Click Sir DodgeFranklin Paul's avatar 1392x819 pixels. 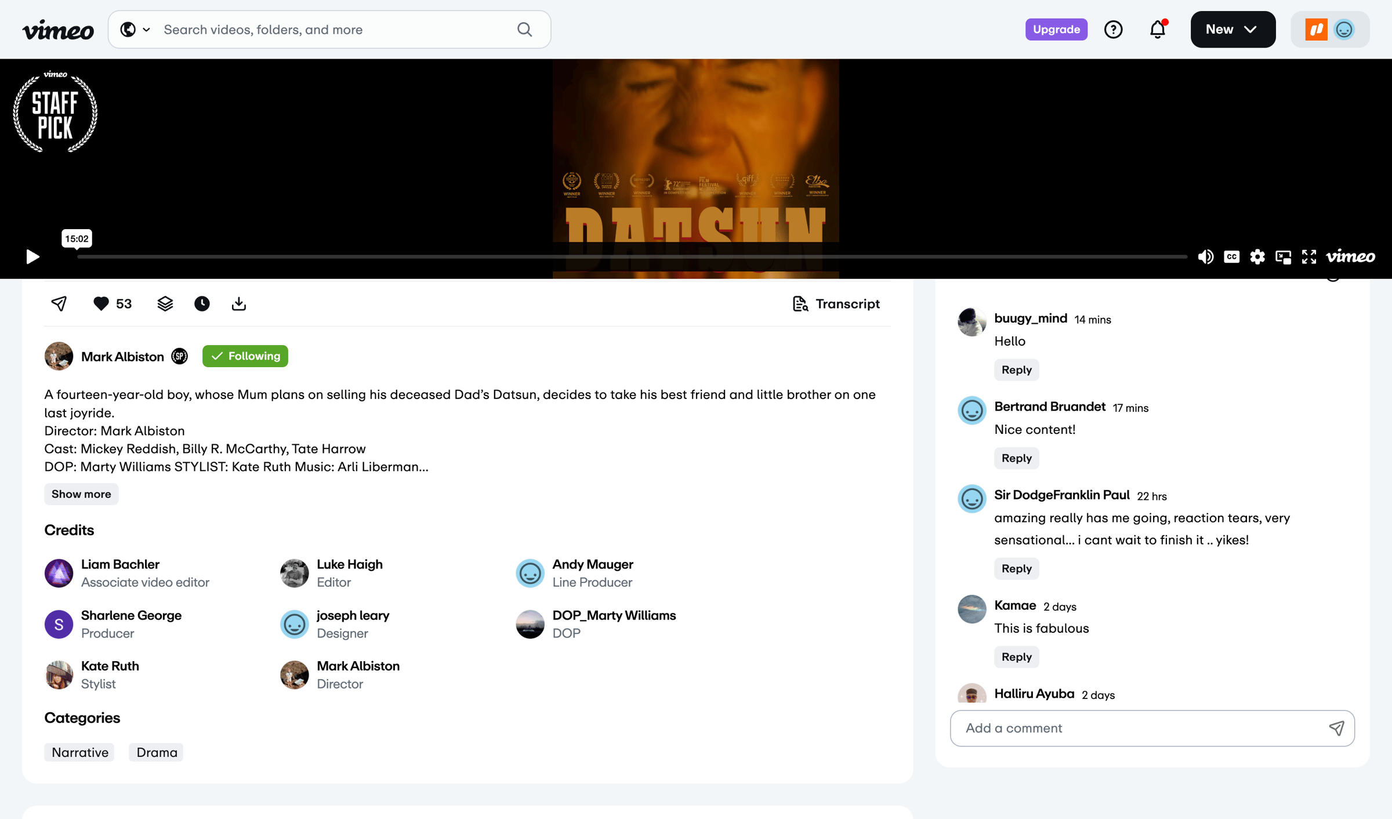972,498
